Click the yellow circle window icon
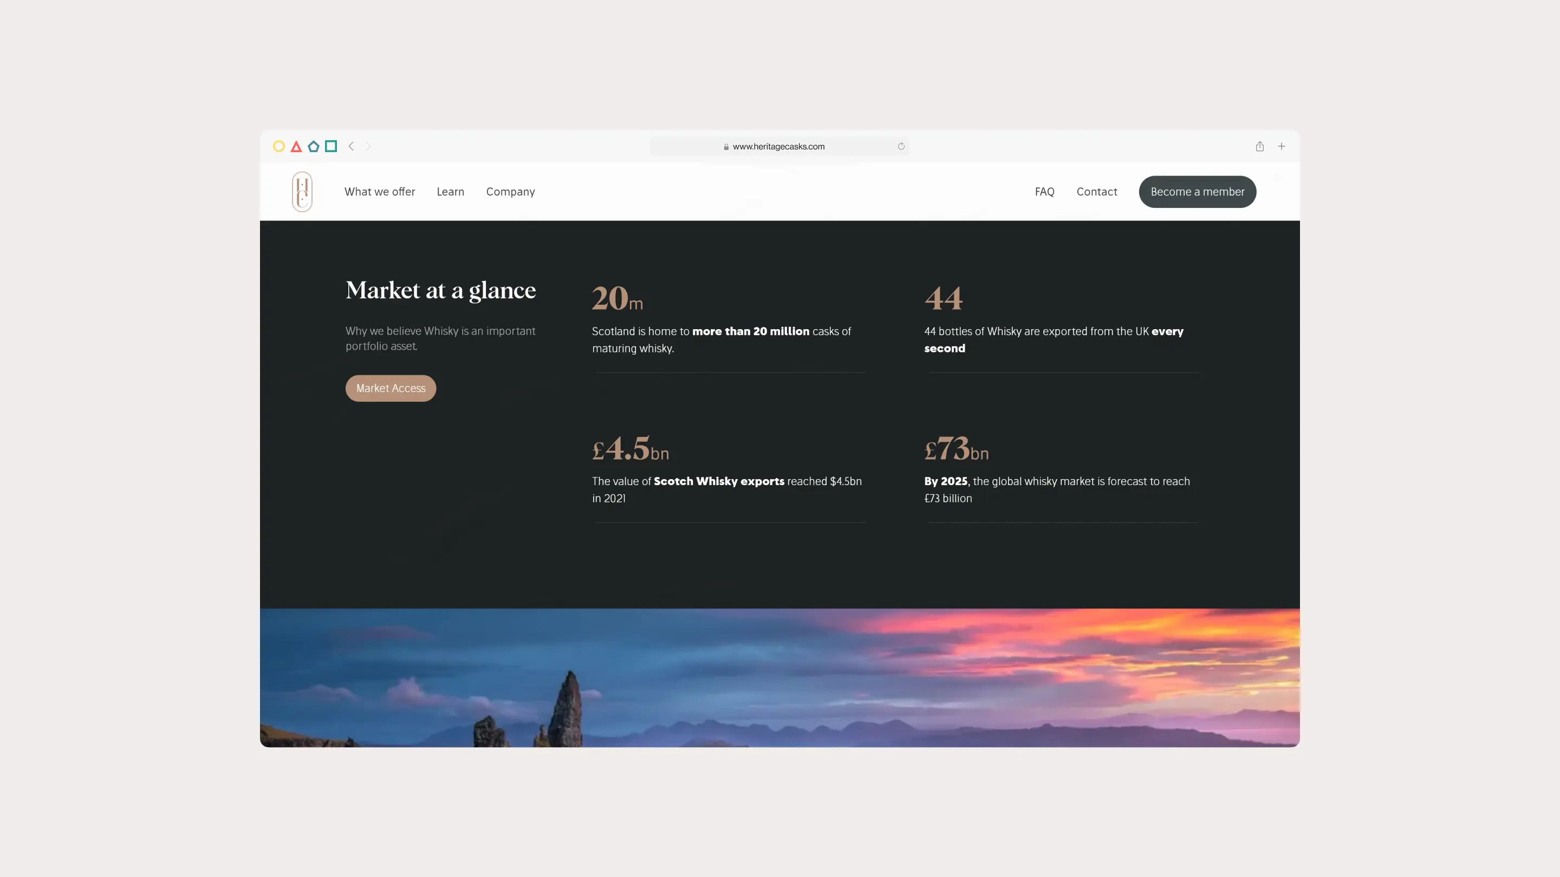The width and height of the screenshot is (1560, 877). click(278, 147)
